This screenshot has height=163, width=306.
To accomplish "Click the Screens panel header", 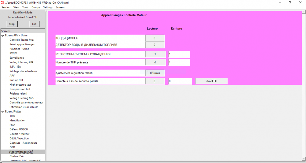I will pyautogui.click(x=23, y=31).
